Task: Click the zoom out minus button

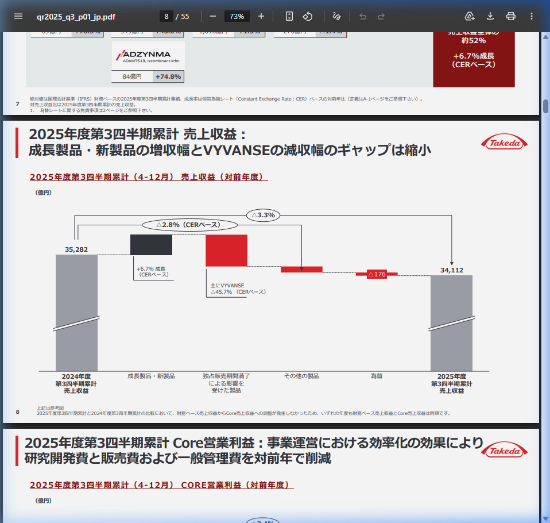Action: click(213, 16)
